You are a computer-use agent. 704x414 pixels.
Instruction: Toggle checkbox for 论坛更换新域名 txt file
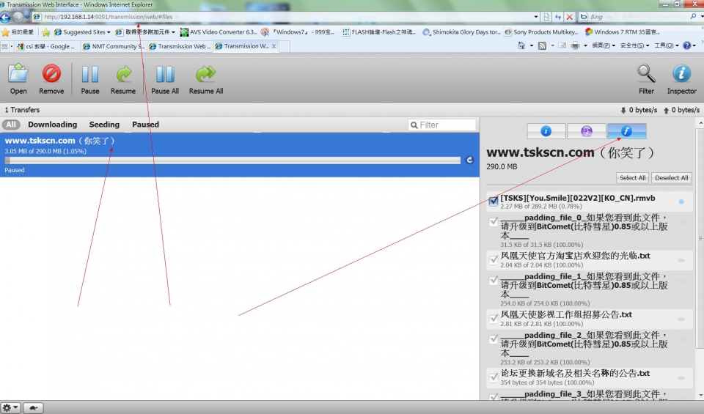click(x=494, y=377)
